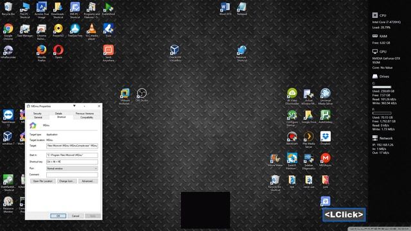Switch to the Previous Versions tab
This screenshot has width=411, height=231.
click(x=84, y=114)
